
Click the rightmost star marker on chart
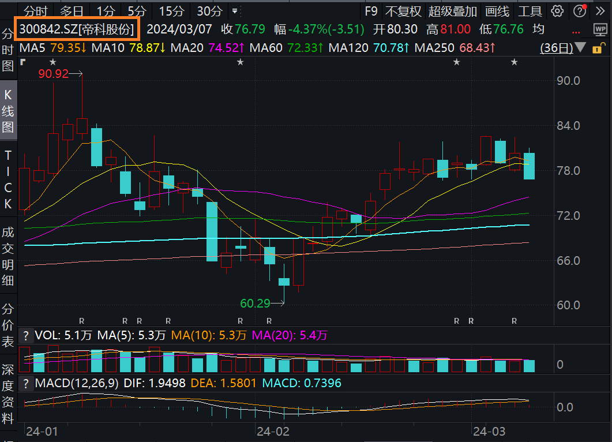(x=515, y=62)
